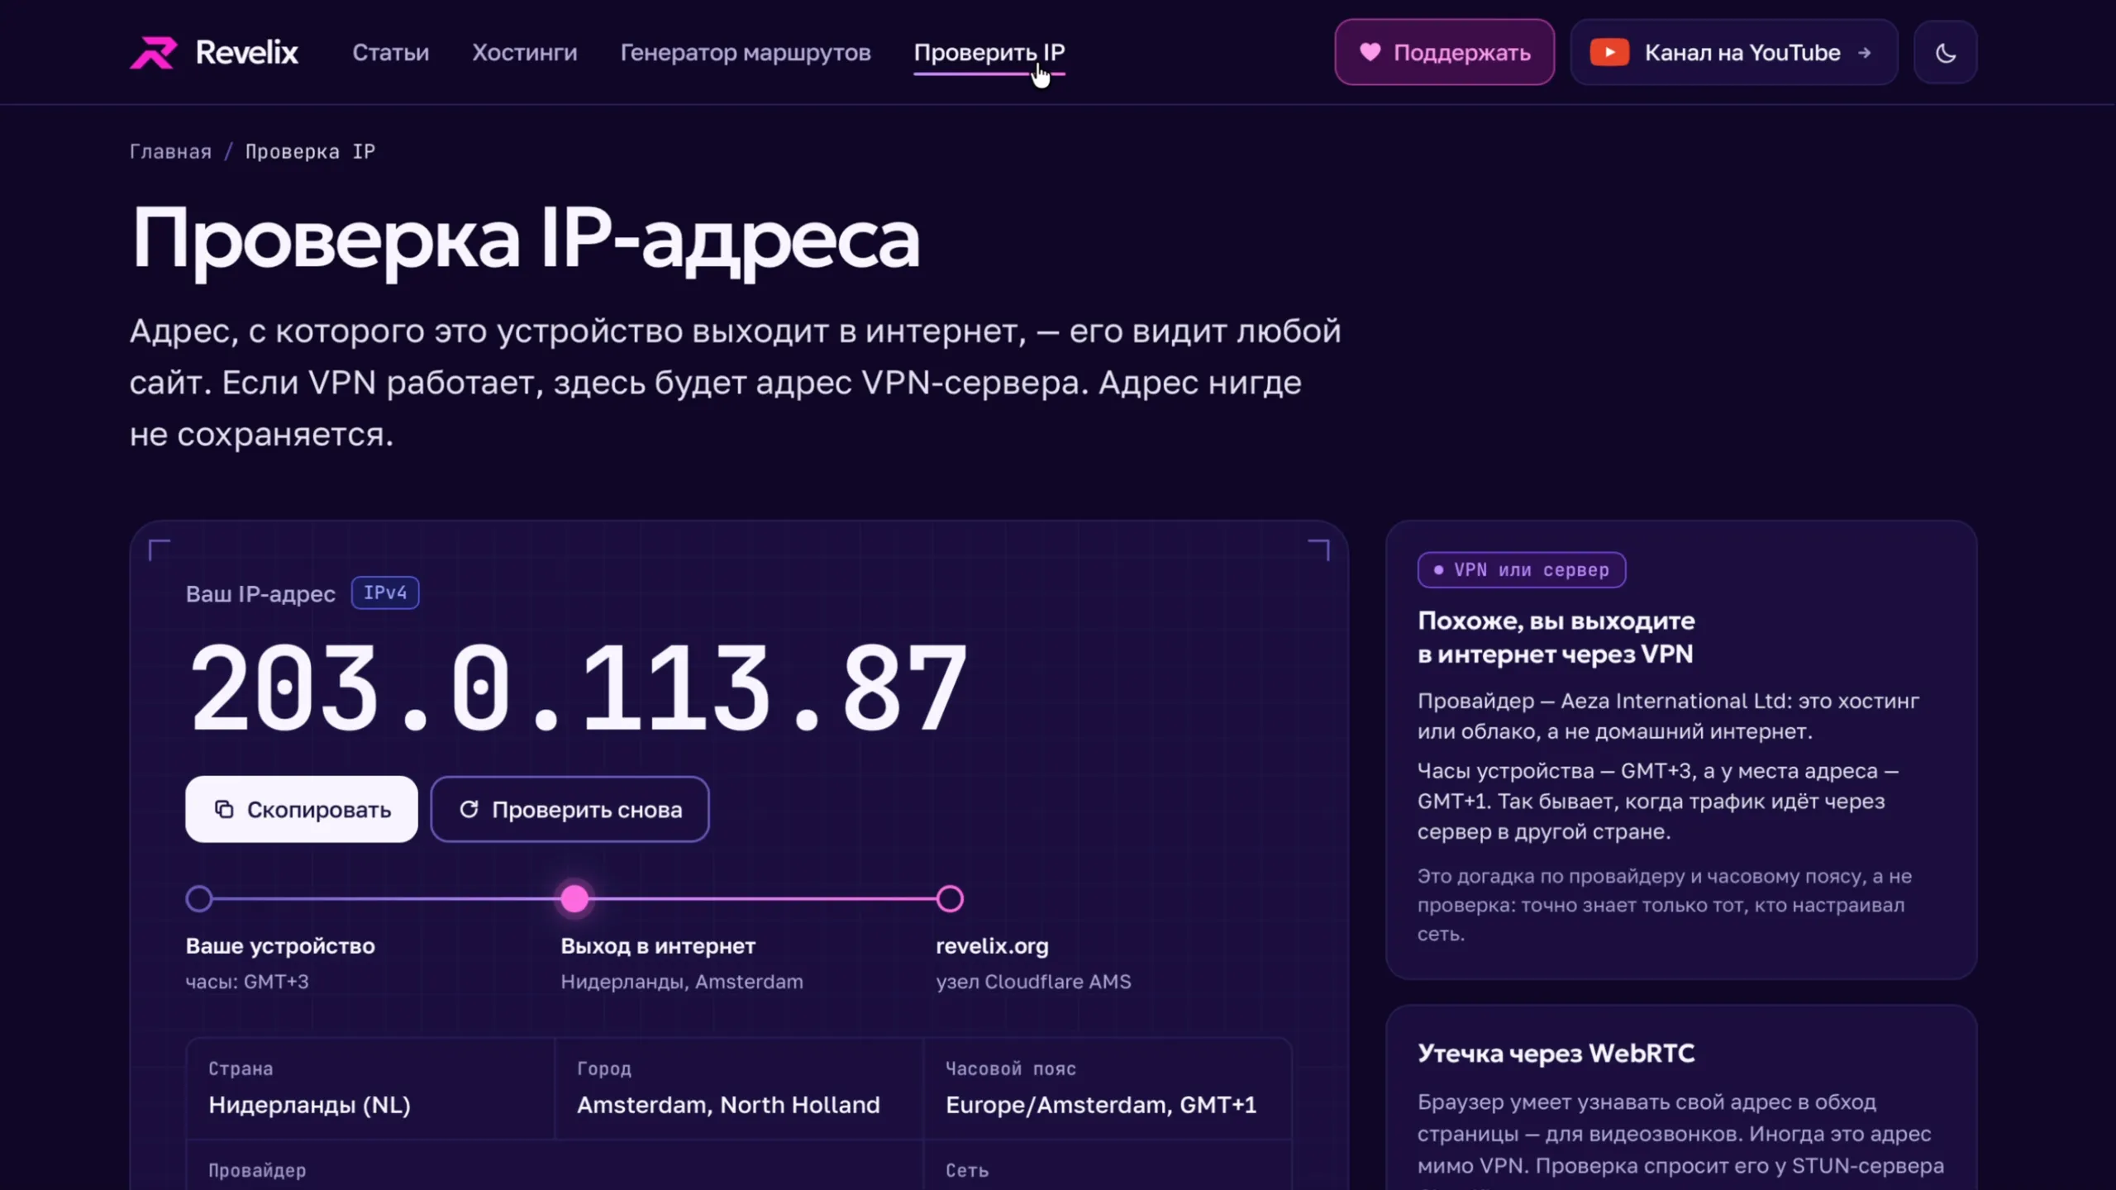Click the heart icon in Поддержать
2116x1190 pixels.
tap(1370, 52)
